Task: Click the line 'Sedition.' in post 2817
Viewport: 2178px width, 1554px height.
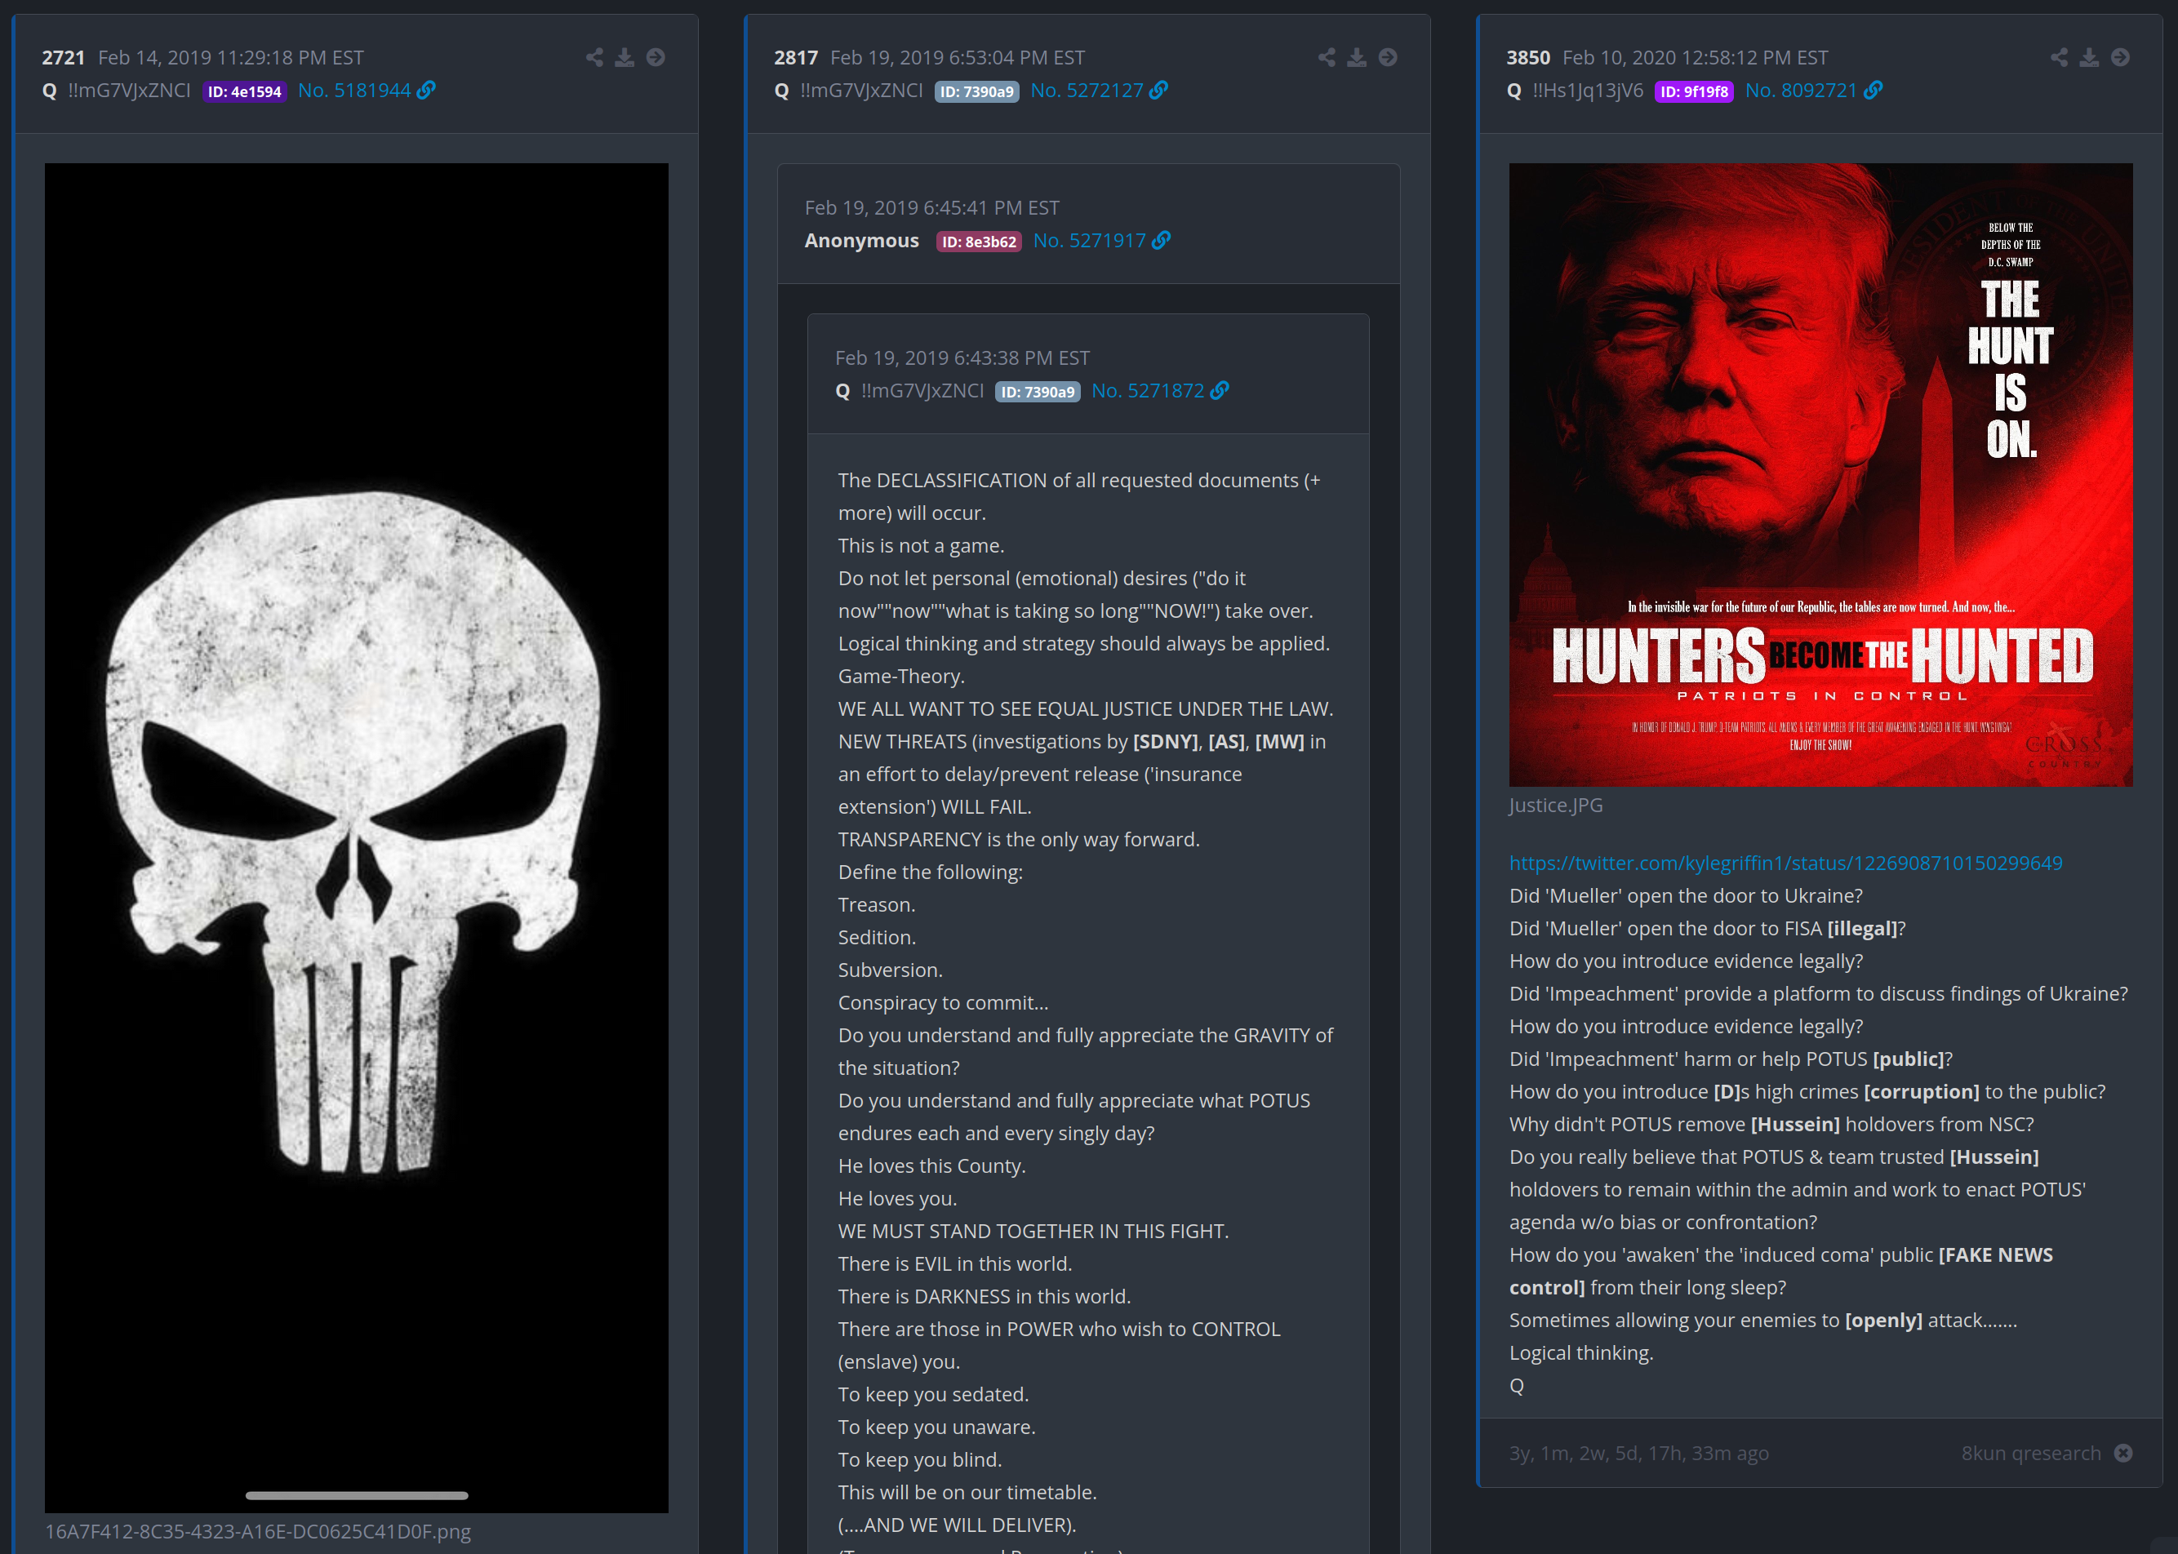Action: coord(877,937)
